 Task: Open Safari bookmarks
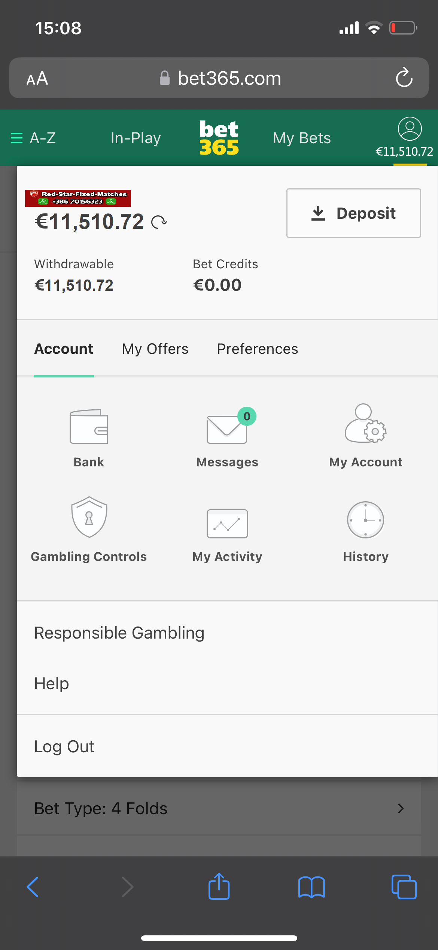(x=311, y=887)
